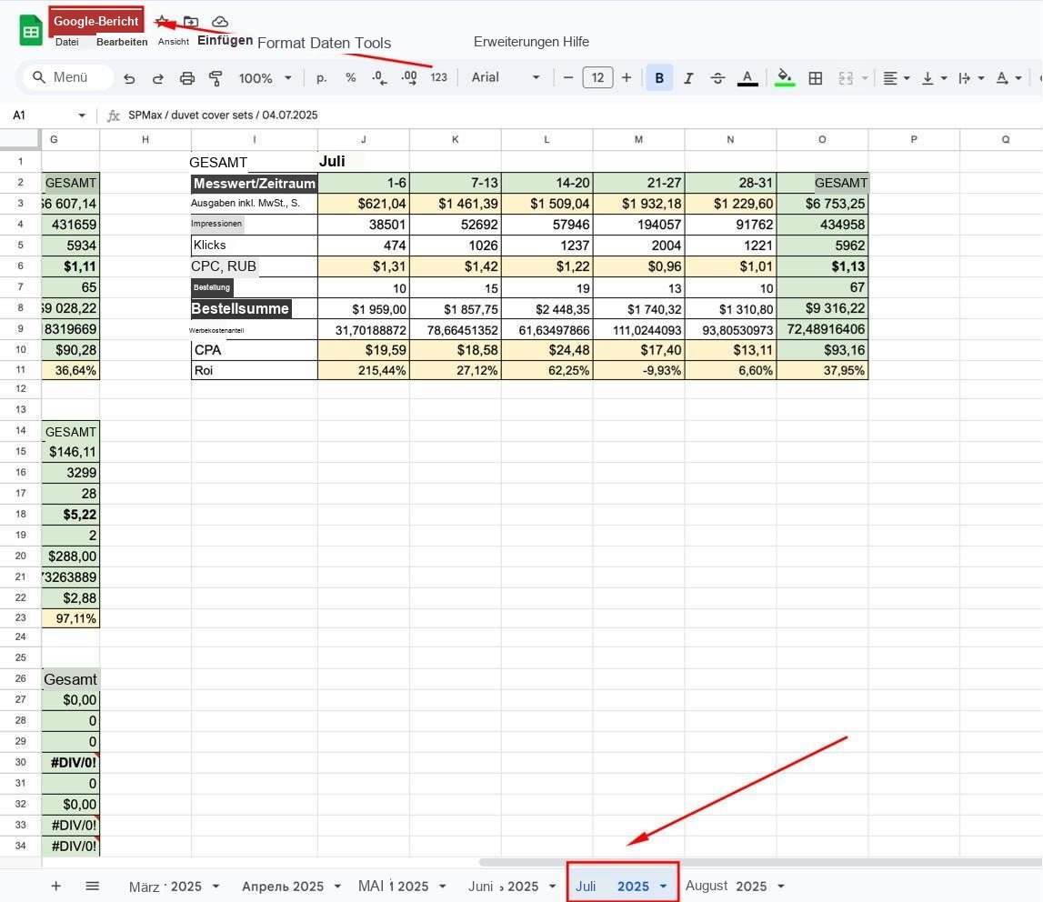Increase decimal places icon
1043x902 pixels.
click(x=409, y=78)
